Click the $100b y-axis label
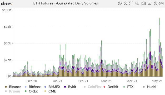Screen dimensions: 165x95 coord(7,10)
